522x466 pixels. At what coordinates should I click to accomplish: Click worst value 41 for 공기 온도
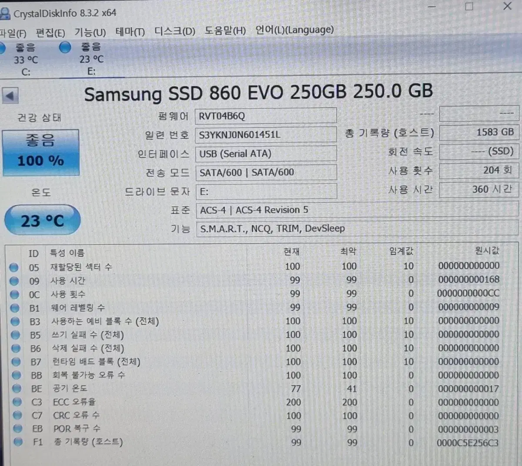[x=352, y=389]
